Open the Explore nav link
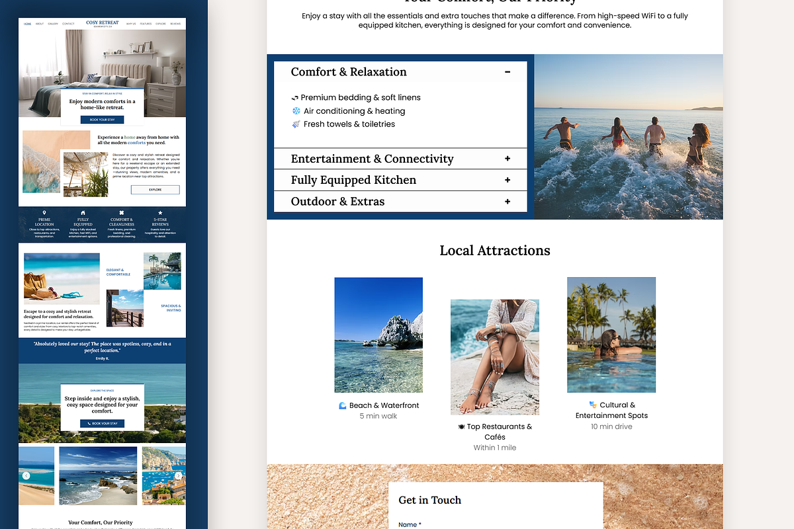Viewport: 794px width, 529px height. [161, 24]
